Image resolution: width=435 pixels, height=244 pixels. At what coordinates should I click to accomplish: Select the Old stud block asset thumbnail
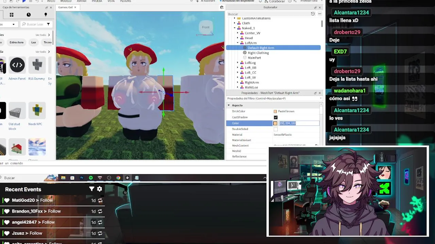coord(17,110)
